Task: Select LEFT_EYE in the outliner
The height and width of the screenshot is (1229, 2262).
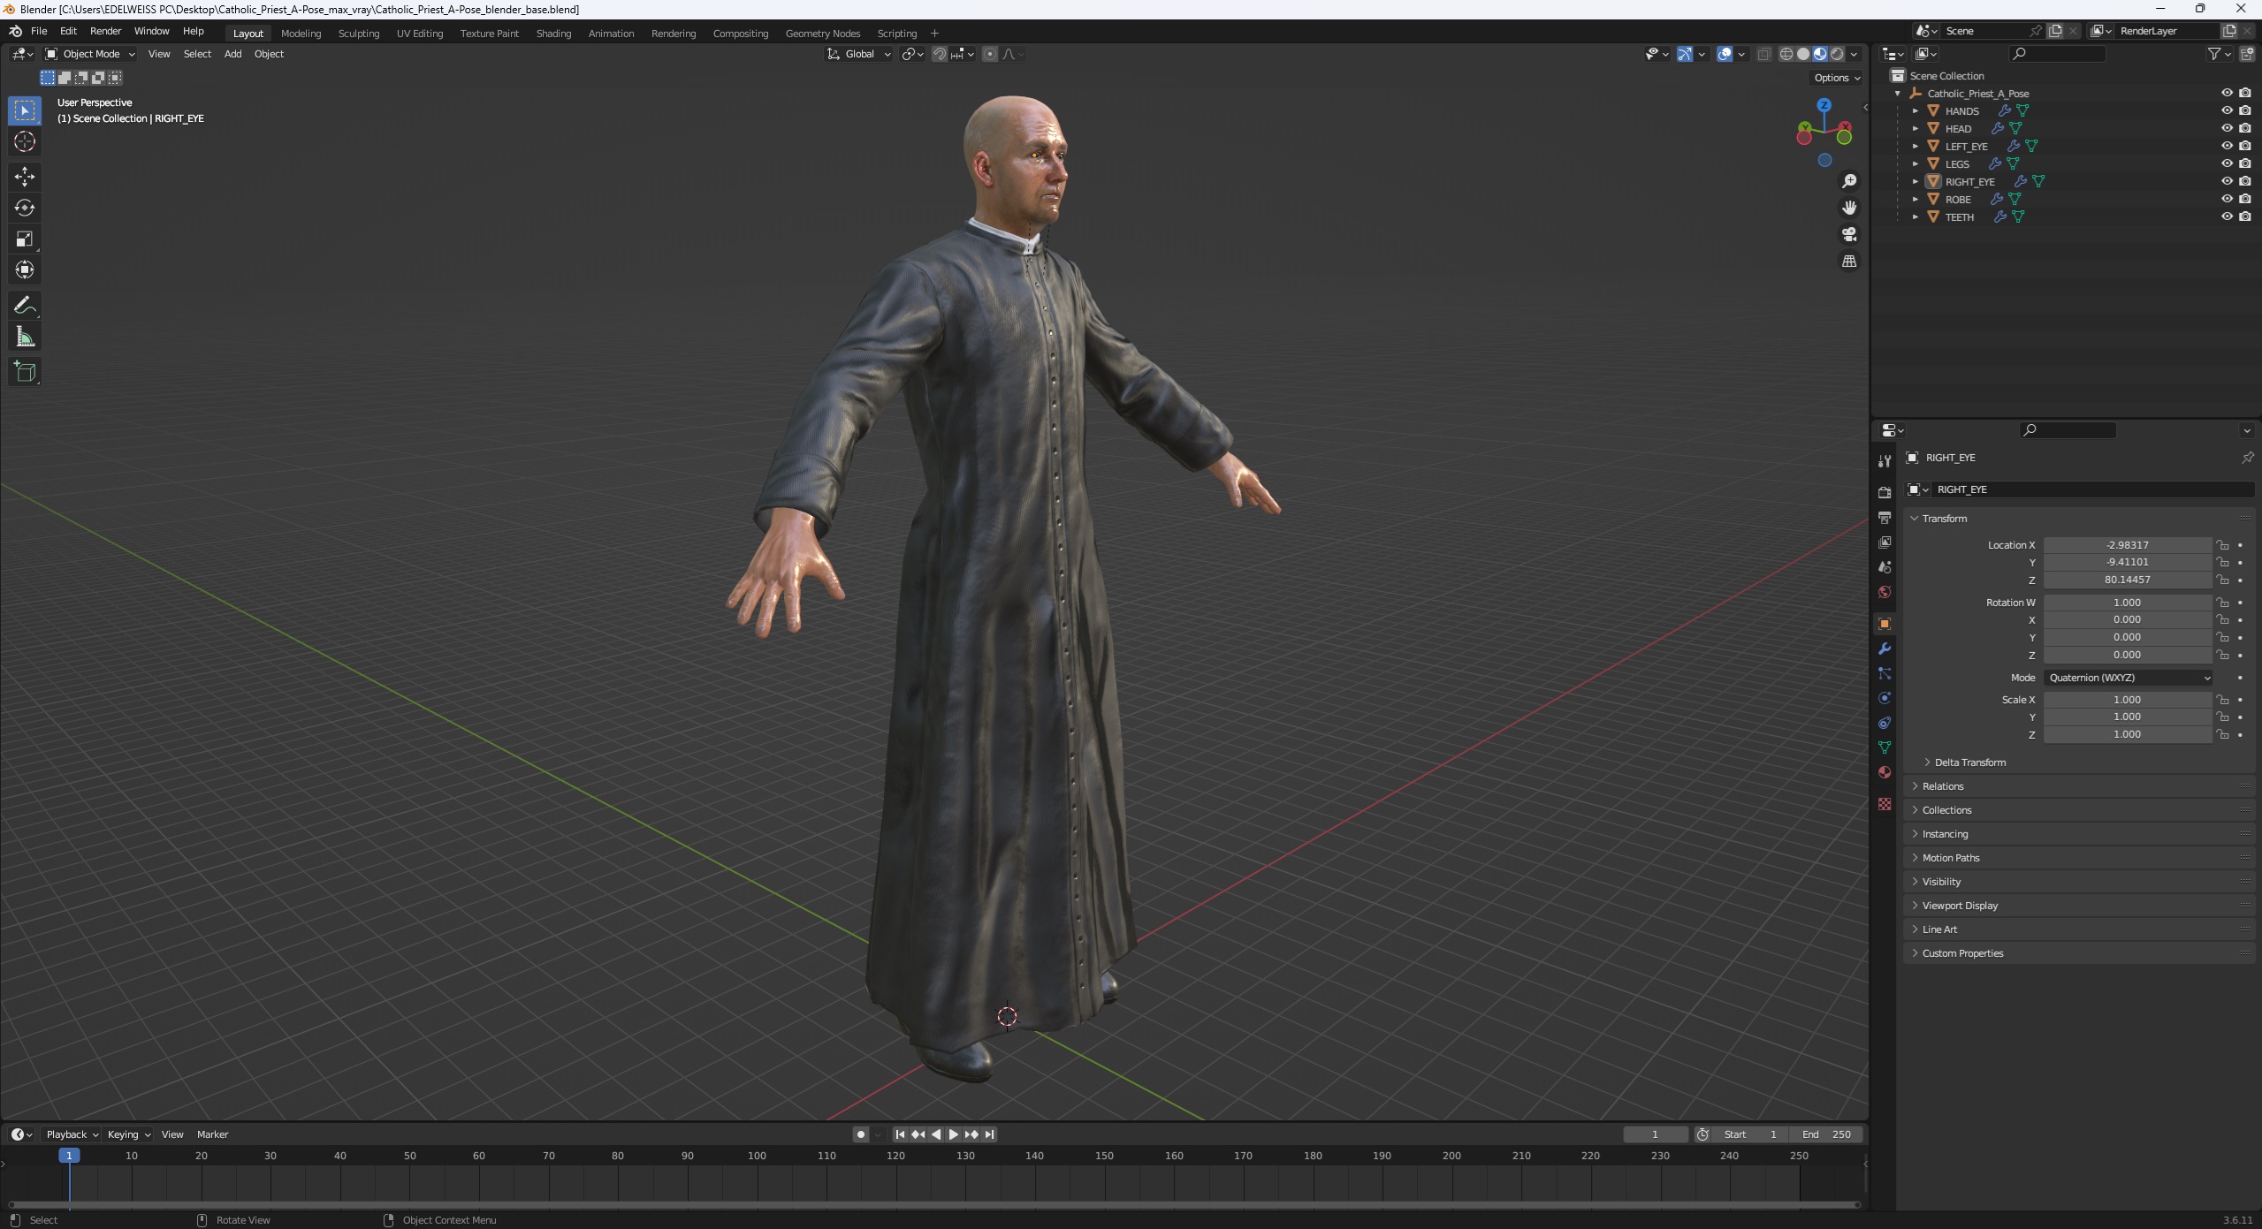Action: tap(1966, 146)
